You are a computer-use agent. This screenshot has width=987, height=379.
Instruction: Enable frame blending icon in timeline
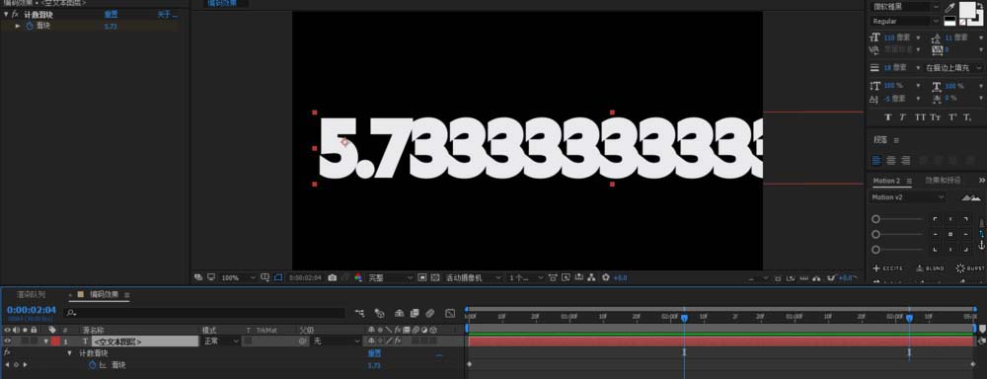415,312
